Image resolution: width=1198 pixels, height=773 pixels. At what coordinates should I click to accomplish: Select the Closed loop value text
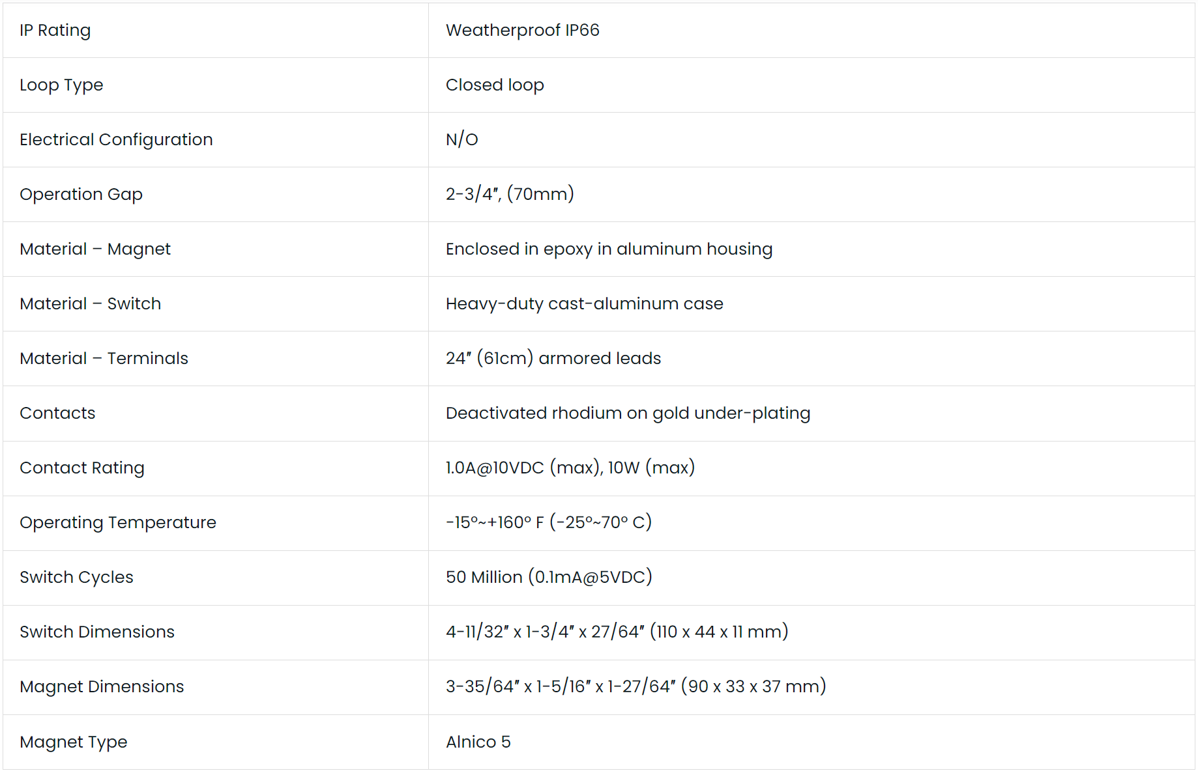pyautogui.click(x=495, y=85)
